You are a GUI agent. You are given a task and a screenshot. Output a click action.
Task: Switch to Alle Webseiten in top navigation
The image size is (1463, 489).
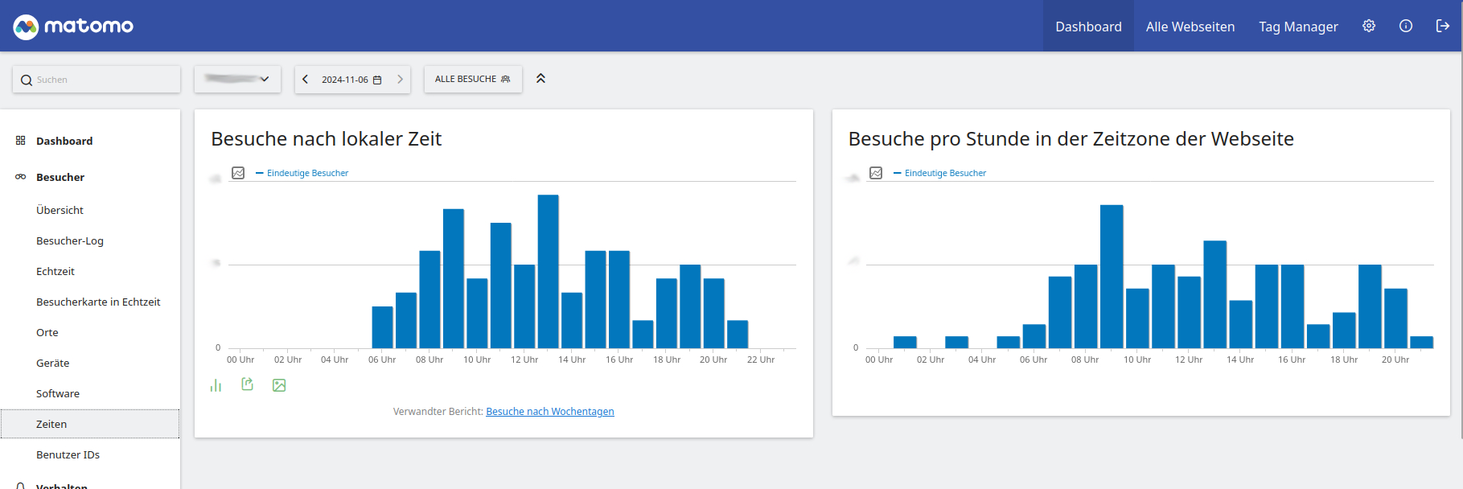1190,27
